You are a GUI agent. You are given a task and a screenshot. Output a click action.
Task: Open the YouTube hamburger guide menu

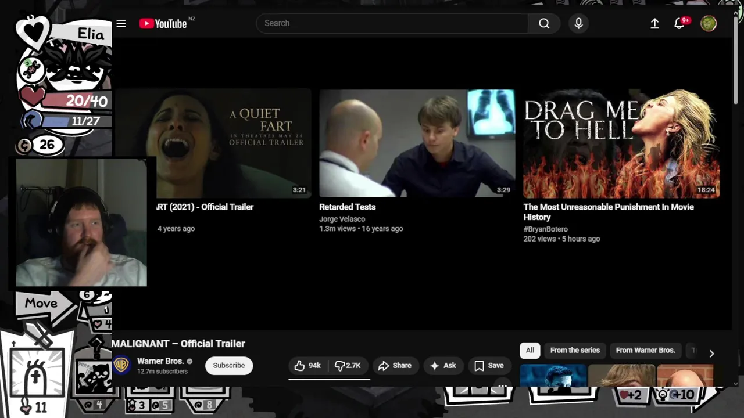121,23
